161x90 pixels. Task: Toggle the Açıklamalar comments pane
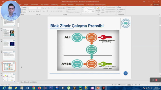[x=122, y=85]
